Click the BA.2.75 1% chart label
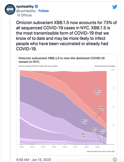Image resolution: width=124 pixels, height=162 pixels. 103,131
